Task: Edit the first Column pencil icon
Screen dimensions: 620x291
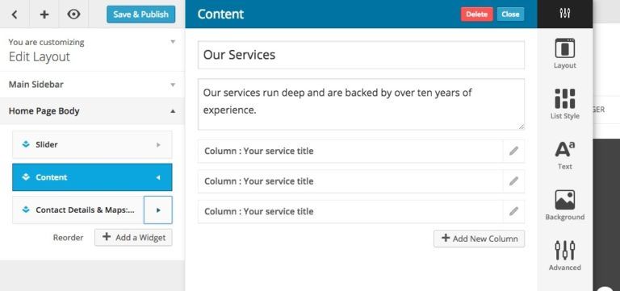Action: pyautogui.click(x=513, y=151)
